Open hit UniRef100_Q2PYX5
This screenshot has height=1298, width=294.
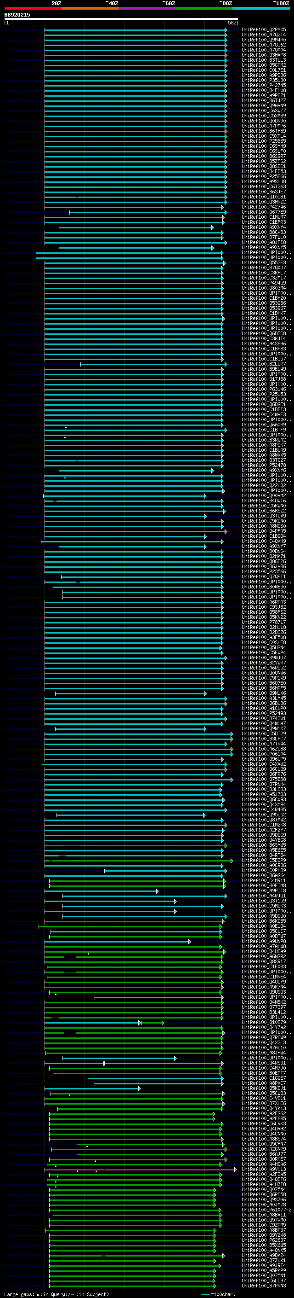point(264,30)
